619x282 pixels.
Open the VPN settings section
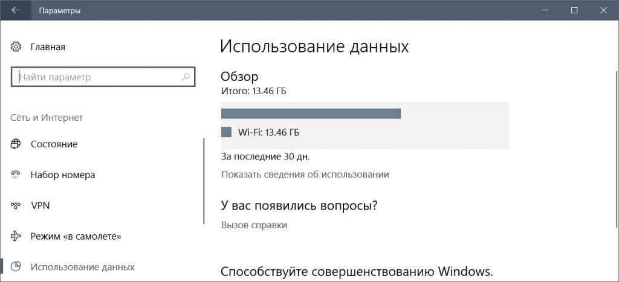pos(40,205)
